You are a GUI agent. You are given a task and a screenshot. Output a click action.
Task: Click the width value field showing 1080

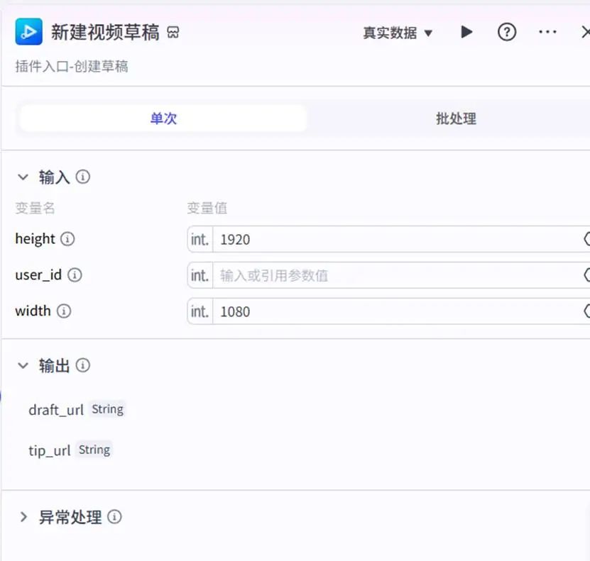coord(397,311)
